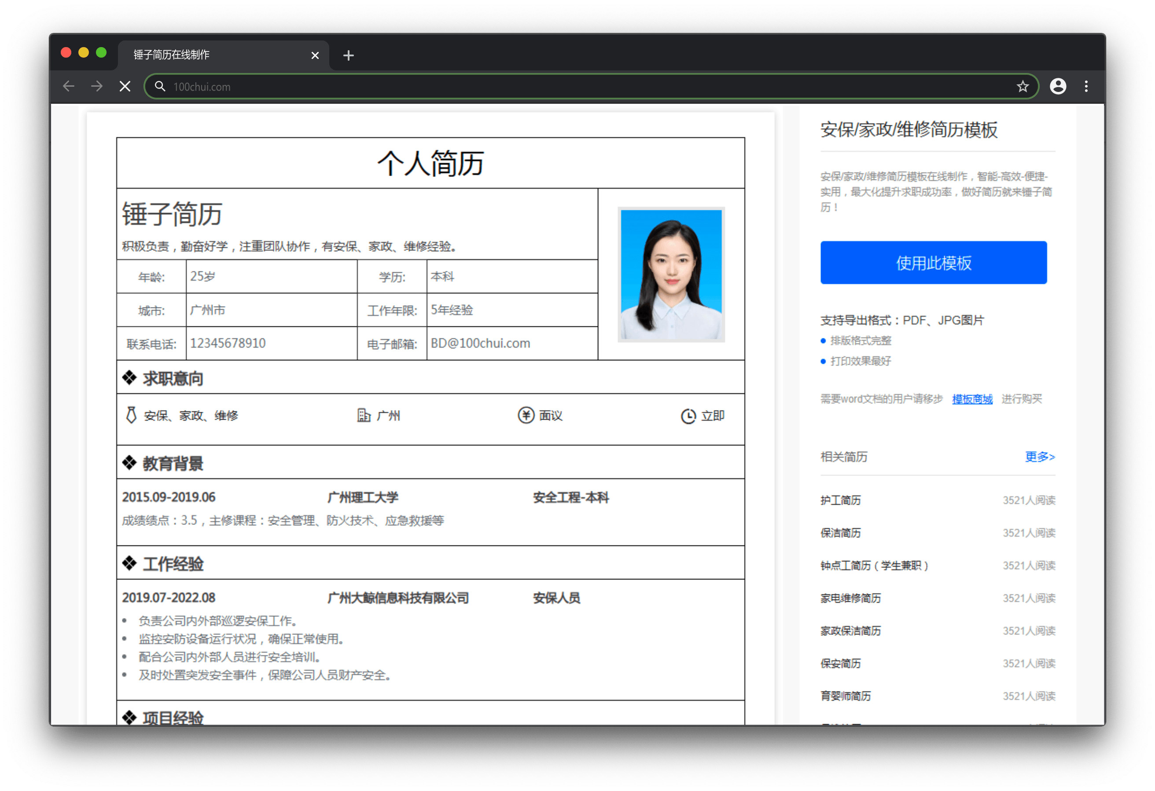1155x791 pixels.
Task: Click the 负责公司内外部巡逻安保工作 bullet
Action: click(218, 621)
